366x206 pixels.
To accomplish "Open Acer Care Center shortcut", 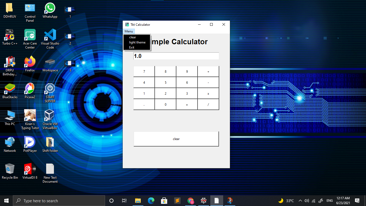I will (30, 39).
